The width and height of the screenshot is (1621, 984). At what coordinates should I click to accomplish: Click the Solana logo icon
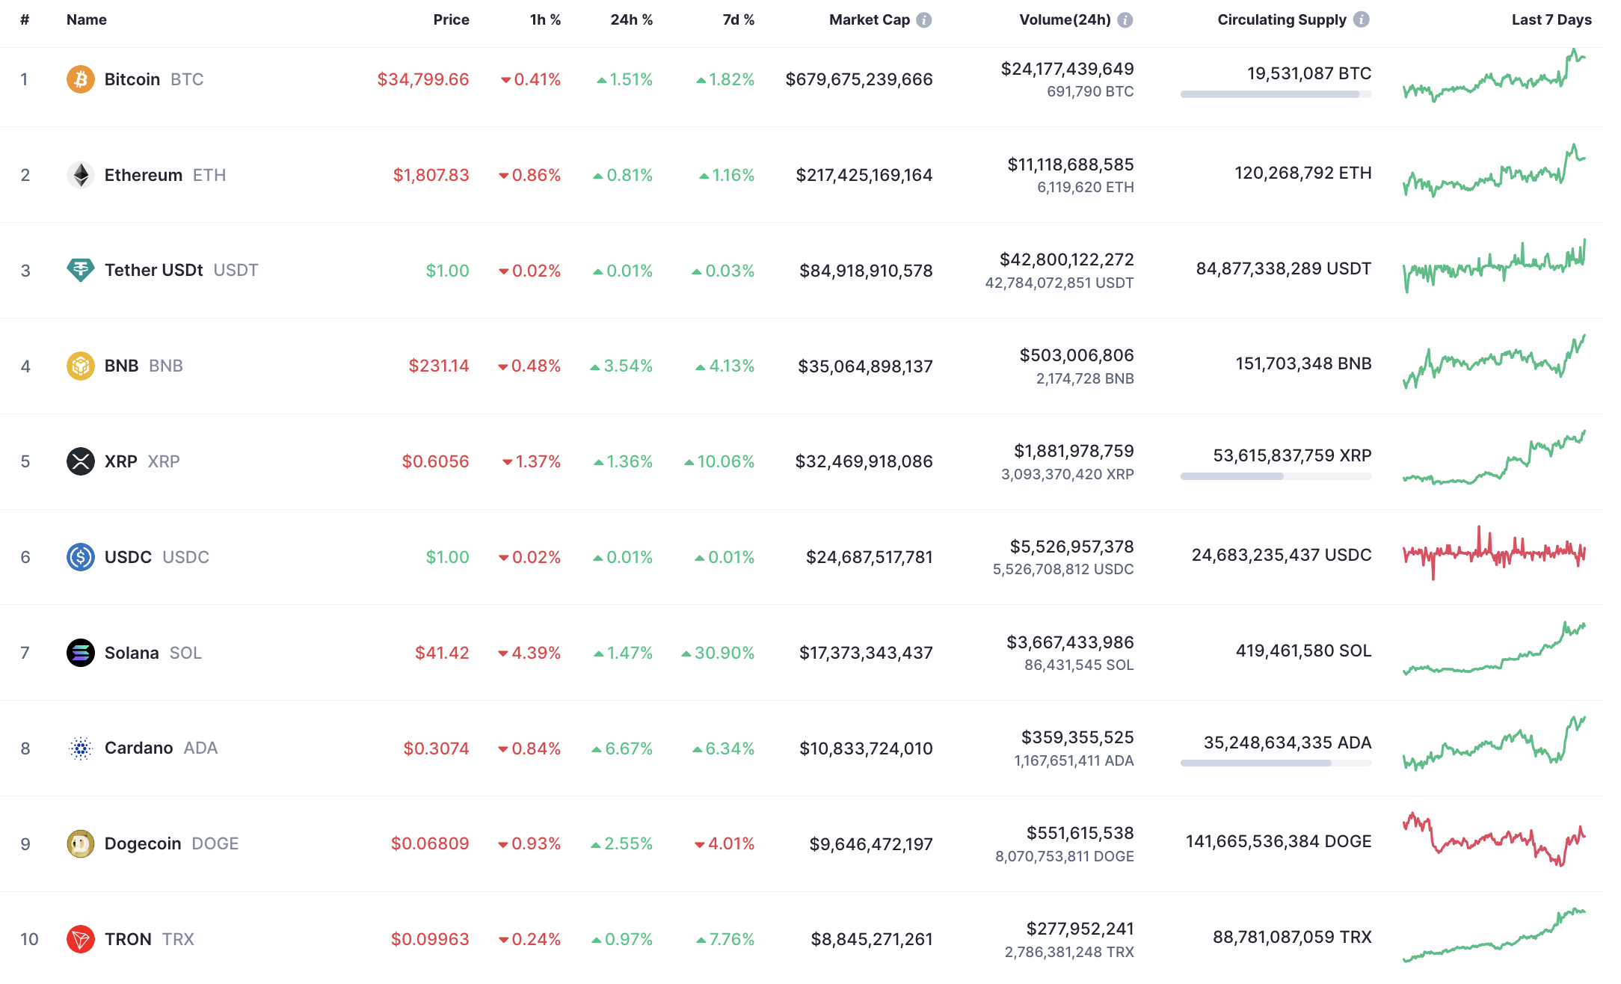[80, 653]
